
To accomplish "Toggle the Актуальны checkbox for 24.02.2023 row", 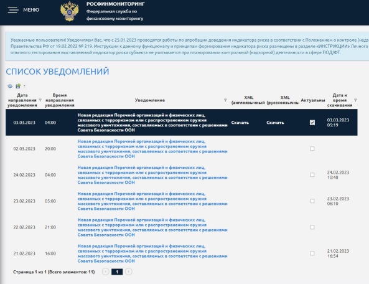I will pos(312,175).
